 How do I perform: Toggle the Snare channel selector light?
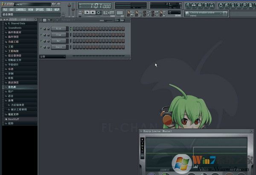click(71, 47)
